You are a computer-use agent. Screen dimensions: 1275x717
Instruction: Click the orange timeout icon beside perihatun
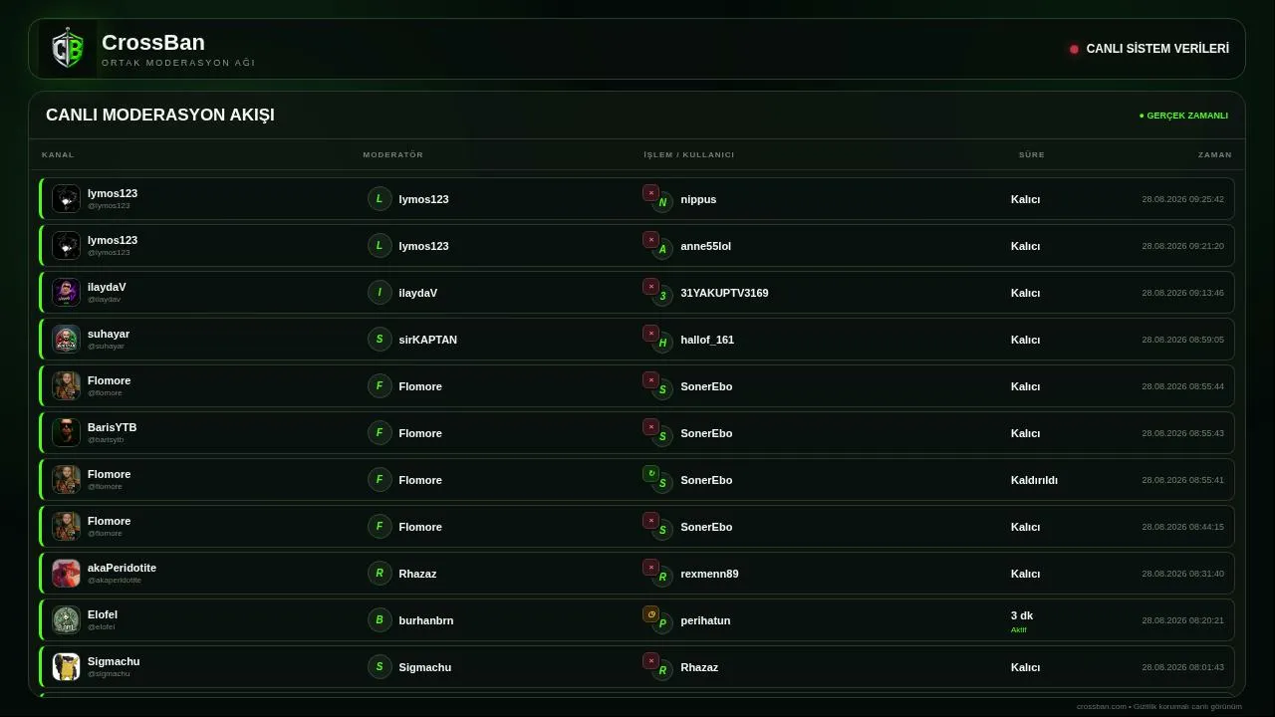tap(650, 614)
